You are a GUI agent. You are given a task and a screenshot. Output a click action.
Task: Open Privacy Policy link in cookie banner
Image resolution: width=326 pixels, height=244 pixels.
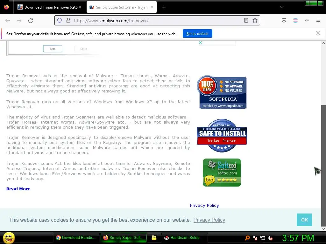click(x=209, y=220)
